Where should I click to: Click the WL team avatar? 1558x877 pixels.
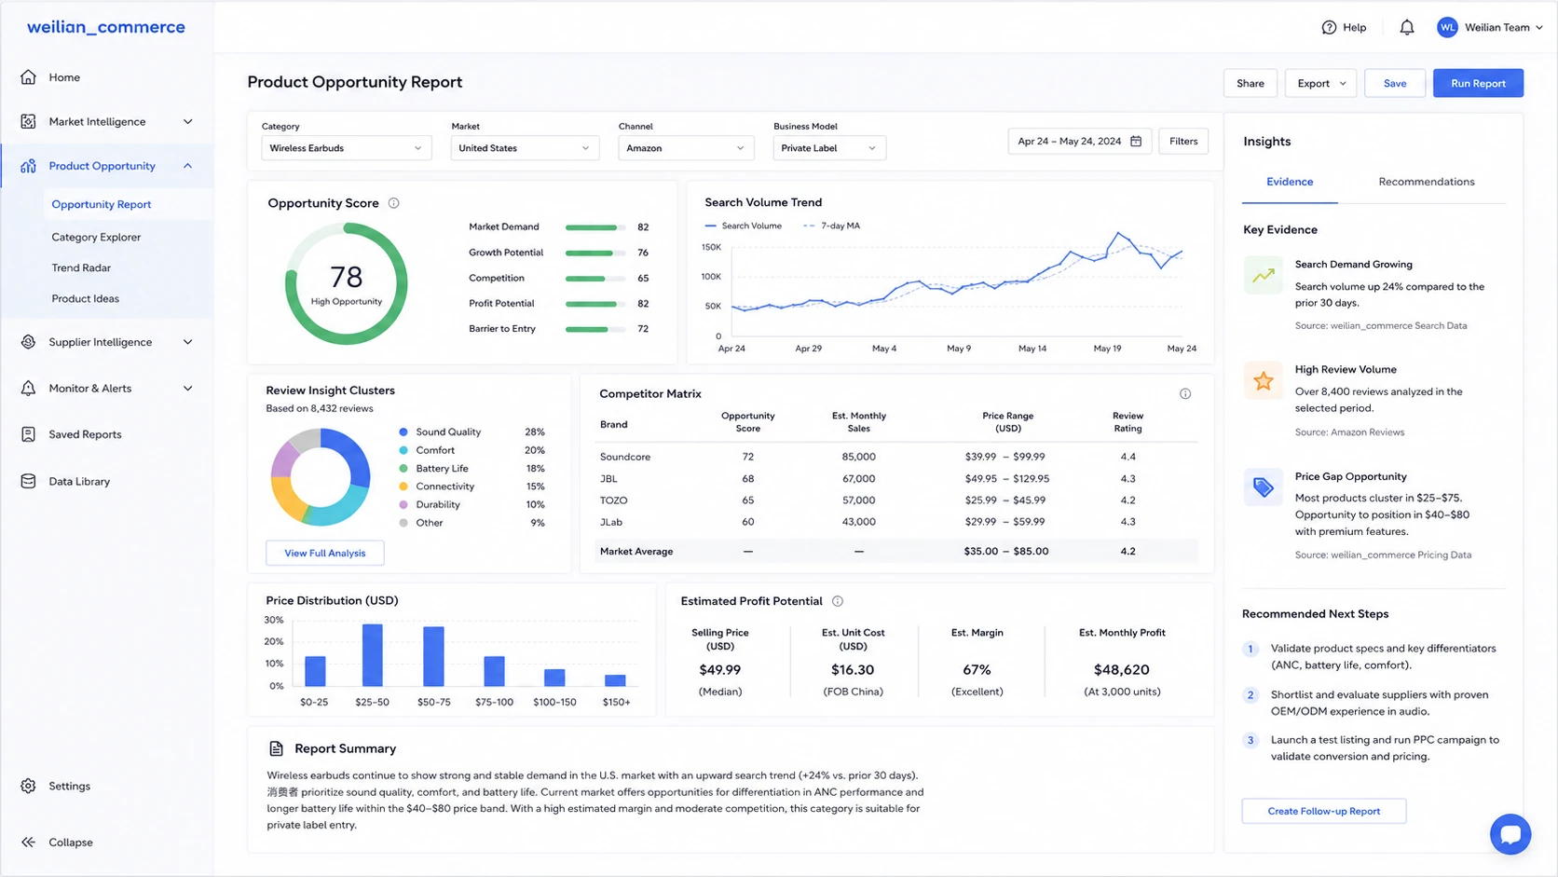coord(1447,28)
